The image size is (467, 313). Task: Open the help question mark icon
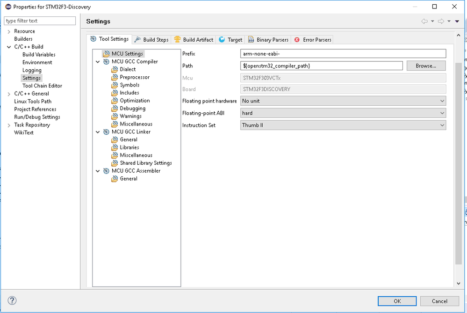coord(12,300)
